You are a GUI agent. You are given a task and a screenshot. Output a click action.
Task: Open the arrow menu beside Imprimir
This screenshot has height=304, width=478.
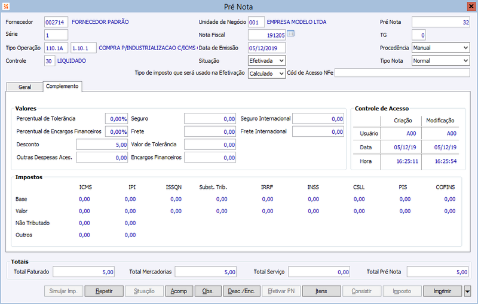tap(467, 291)
